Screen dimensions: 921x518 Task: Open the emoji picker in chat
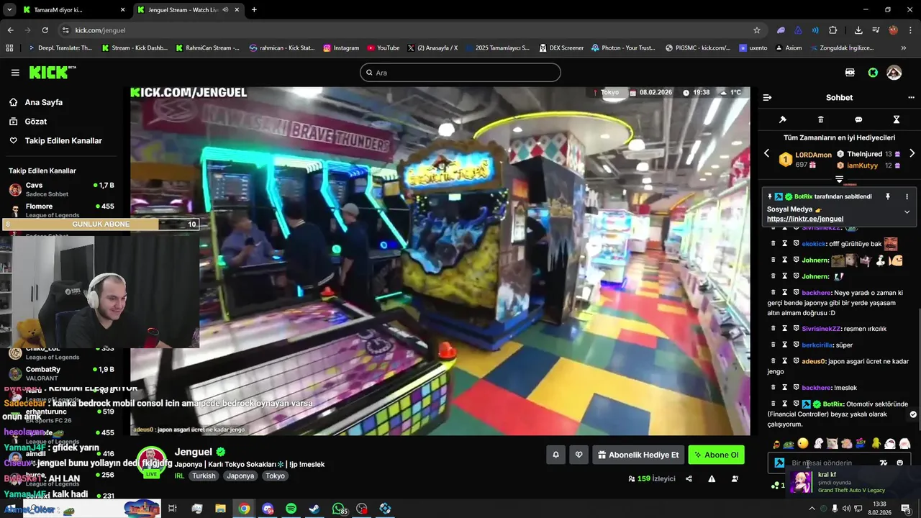[x=899, y=463]
